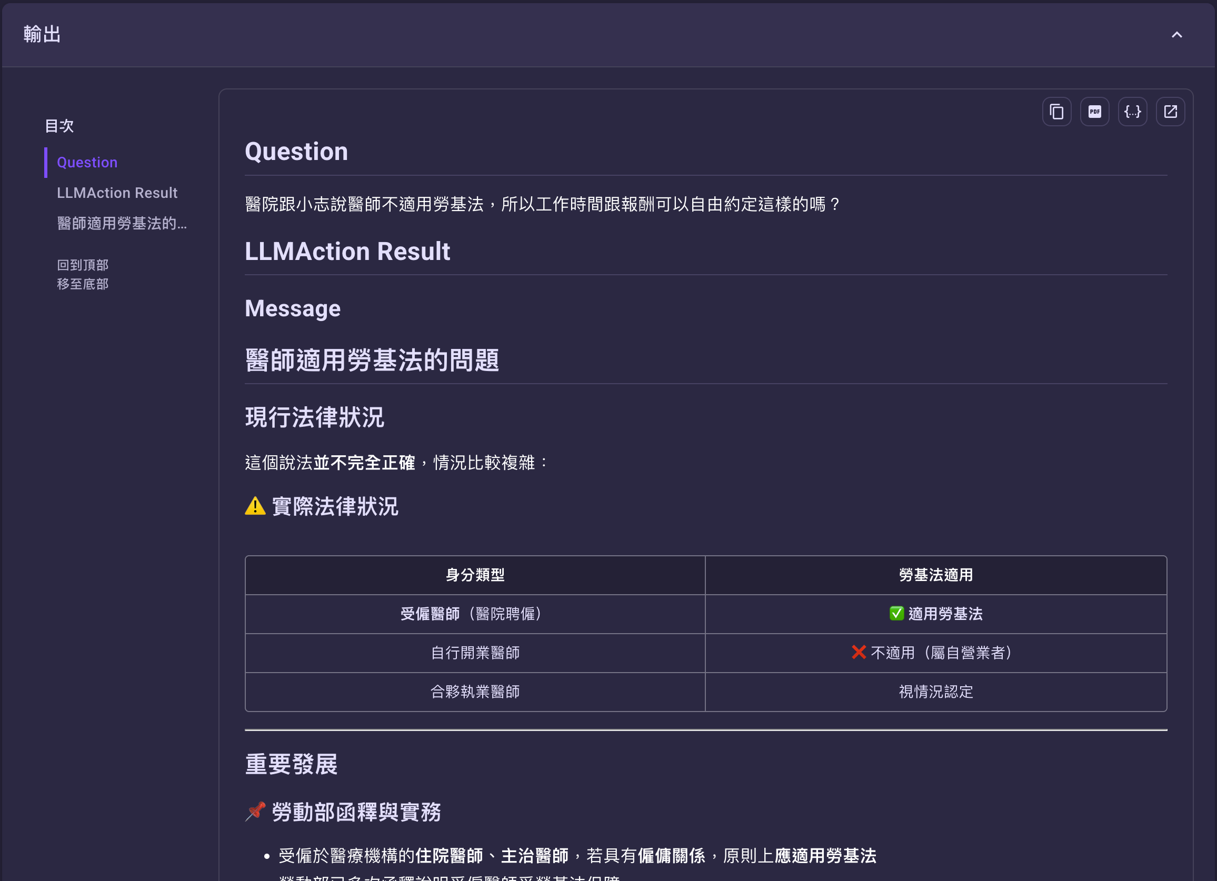This screenshot has width=1217, height=881.
Task: Click table cell 視情況認定
Action: (935, 692)
